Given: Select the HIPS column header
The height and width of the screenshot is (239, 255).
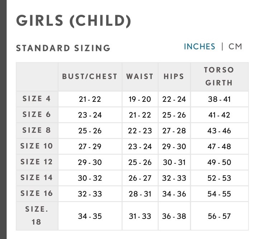Looking at the screenshot, I should [174, 76].
